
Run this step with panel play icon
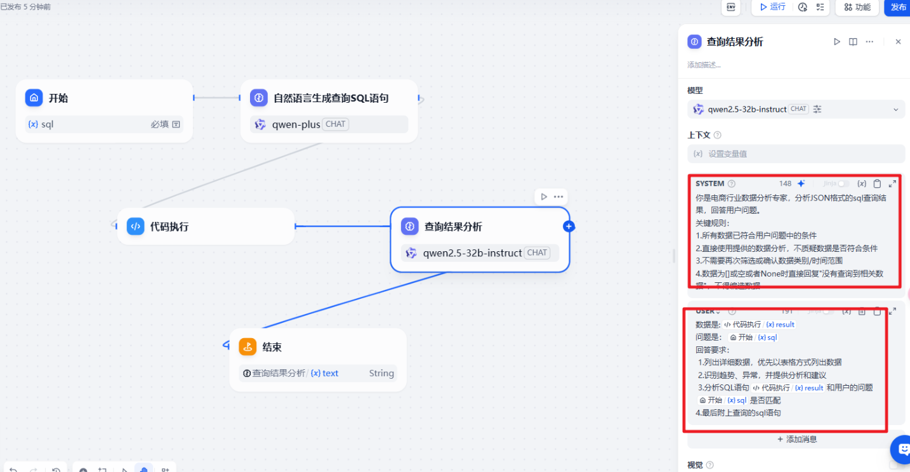pyautogui.click(x=837, y=42)
